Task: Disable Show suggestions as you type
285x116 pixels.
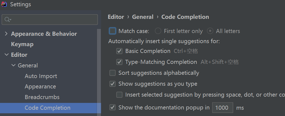Action: tap(112, 84)
